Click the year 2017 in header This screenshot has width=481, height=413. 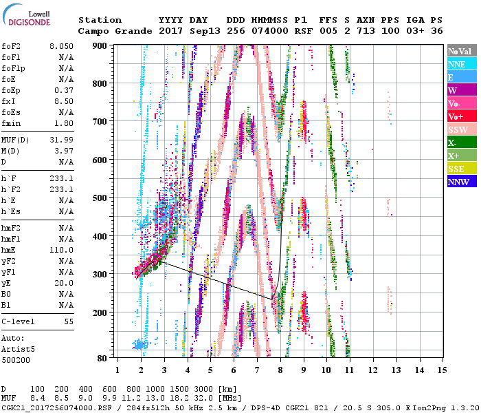[x=171, y=31]
